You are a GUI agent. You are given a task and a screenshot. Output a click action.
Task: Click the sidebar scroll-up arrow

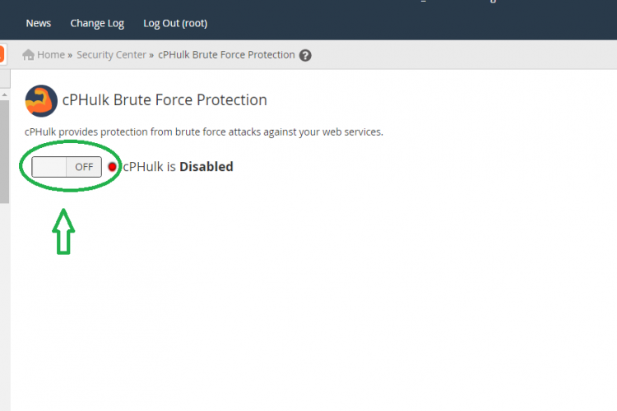[x=5, y=95]
